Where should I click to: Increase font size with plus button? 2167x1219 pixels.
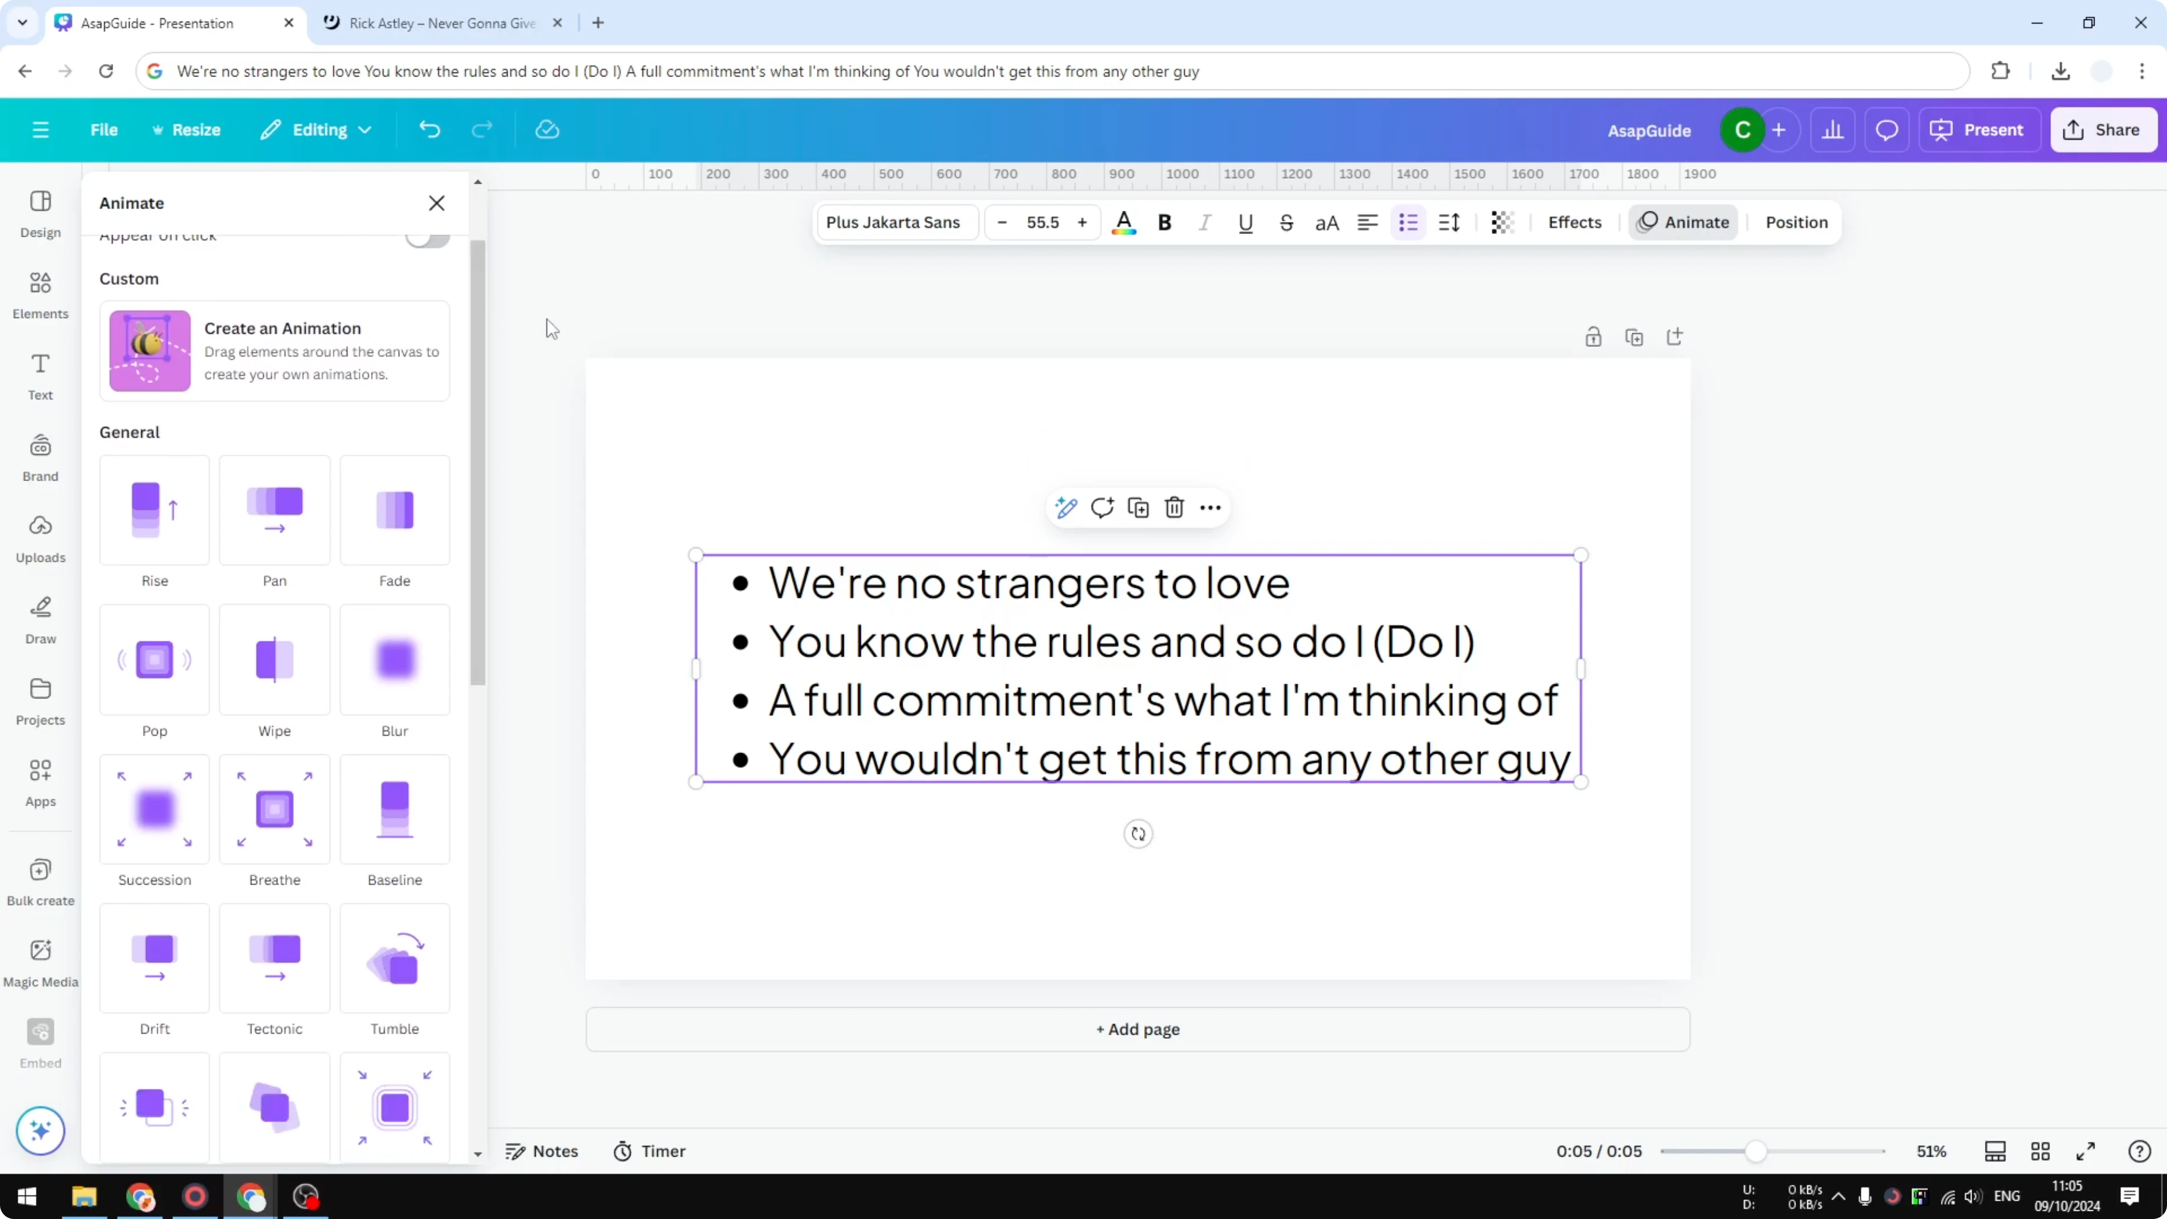pos(1083,222)
